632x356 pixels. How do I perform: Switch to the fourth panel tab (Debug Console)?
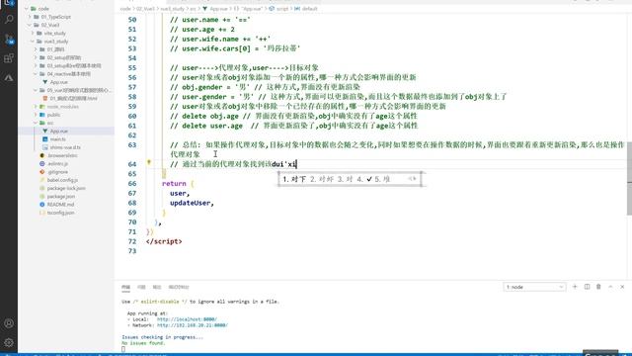point(179,287)
